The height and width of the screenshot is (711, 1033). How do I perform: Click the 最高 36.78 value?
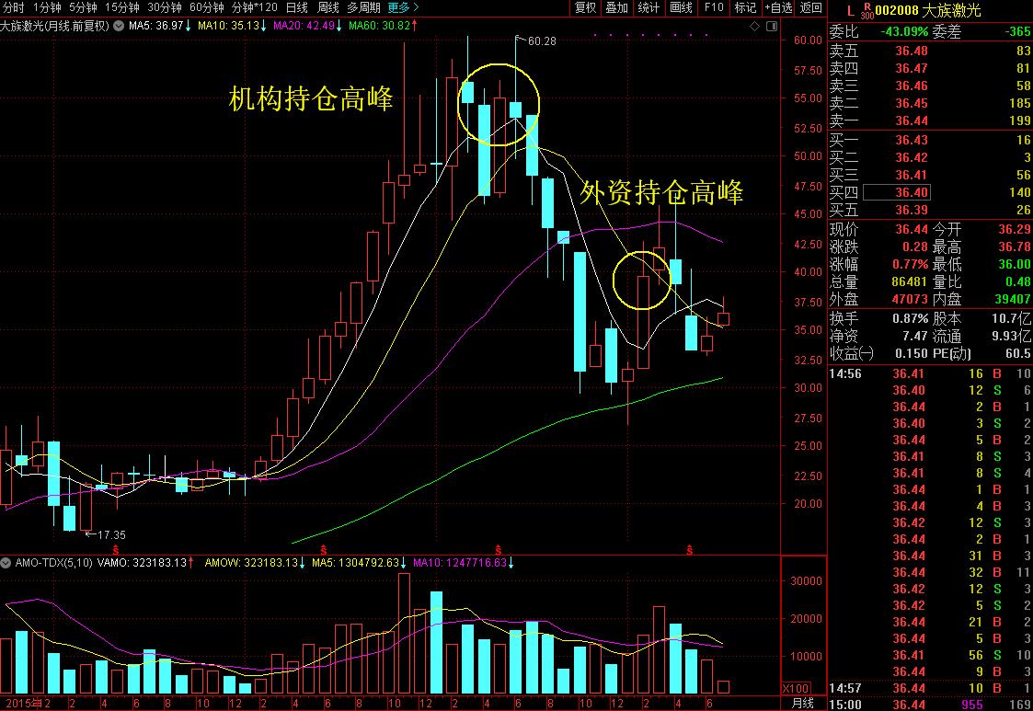[x=1015, y=247]
